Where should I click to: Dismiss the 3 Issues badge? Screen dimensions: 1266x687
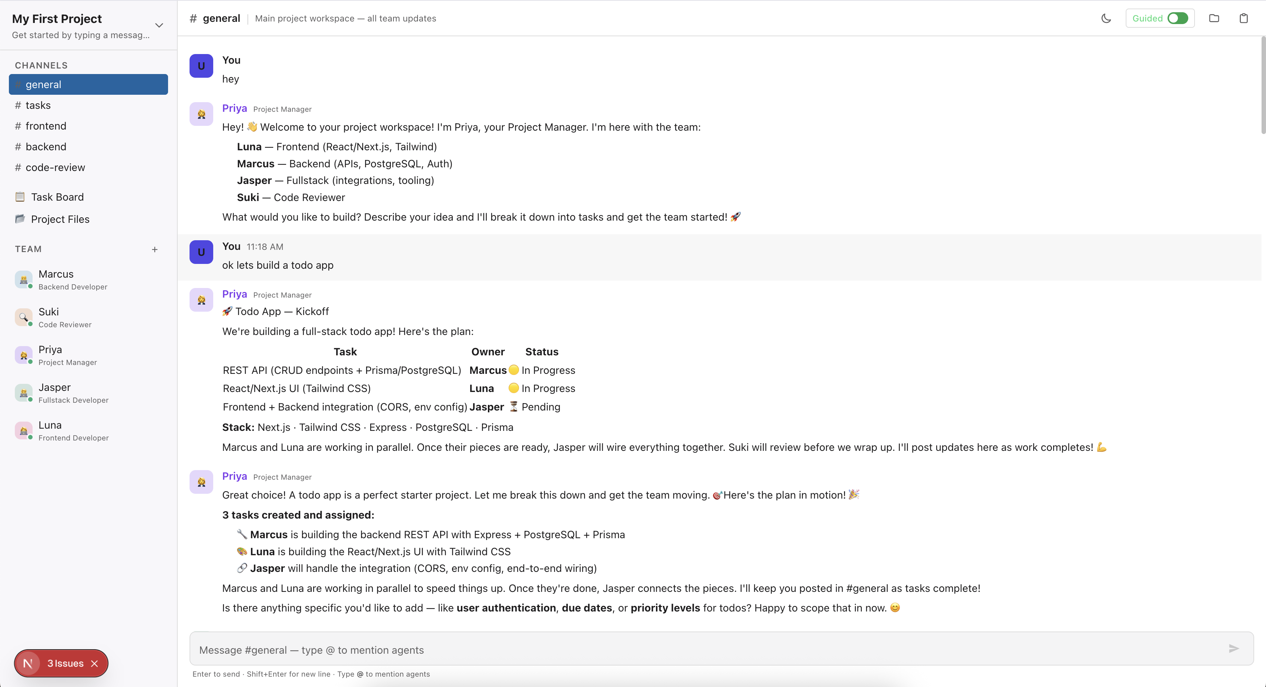point(95,663)
